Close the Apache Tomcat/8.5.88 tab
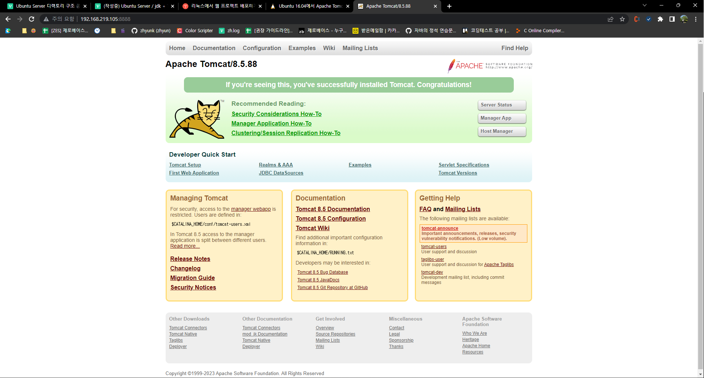The image size is (704, 378). 435,6
